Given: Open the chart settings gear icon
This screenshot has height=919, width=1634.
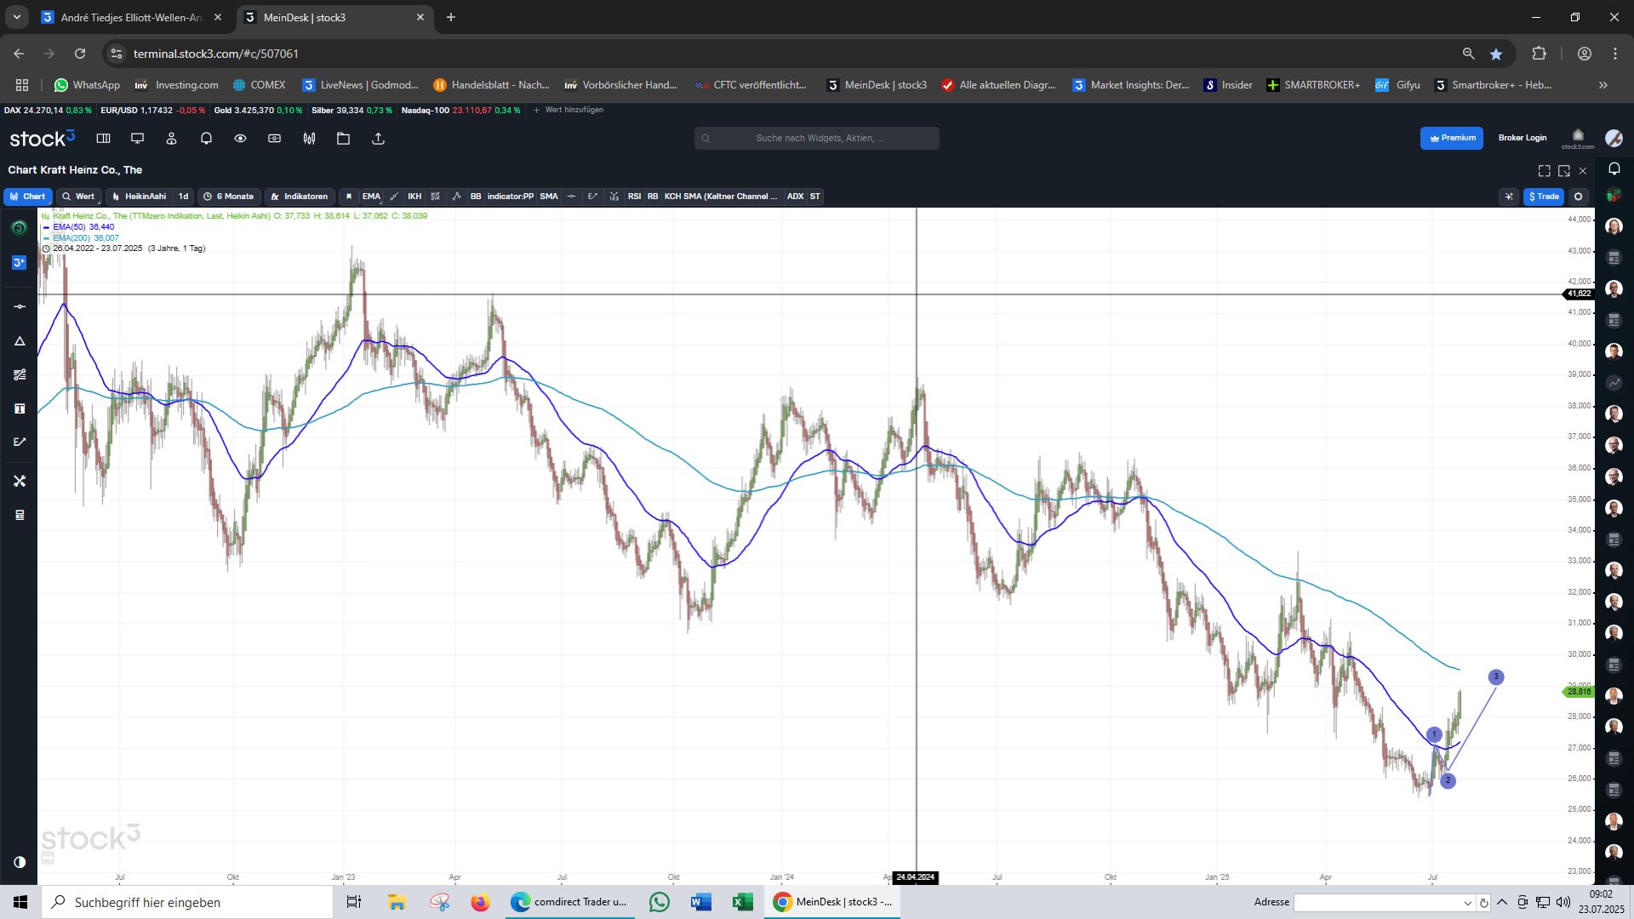Looking at the screenshot, I should [x=1578, y=197].
